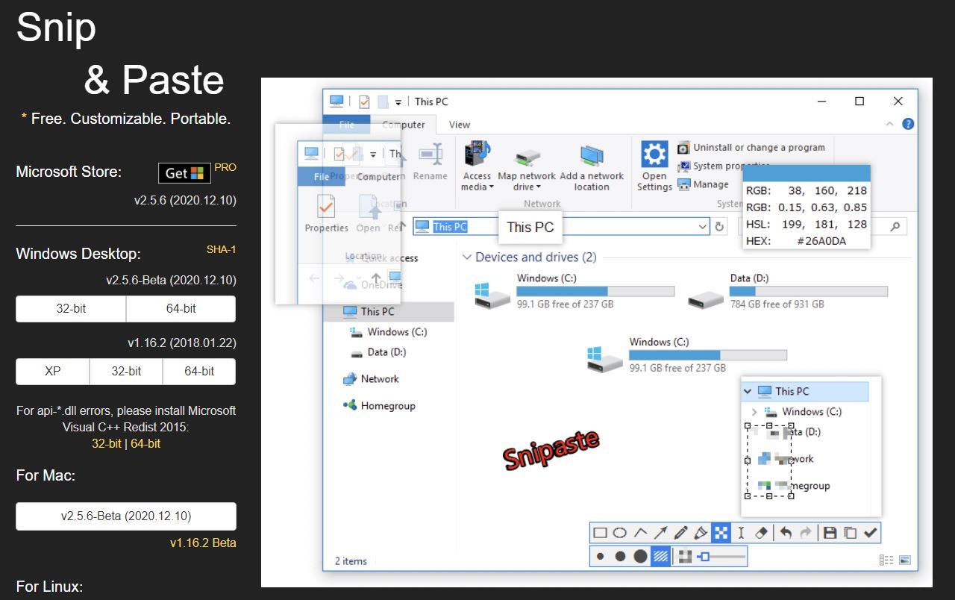Image resolution: width=955 pixels, height=600 pixels.
Task: Click the undo arrow in annotation toolbar
Action: click(x=786, y=533)
